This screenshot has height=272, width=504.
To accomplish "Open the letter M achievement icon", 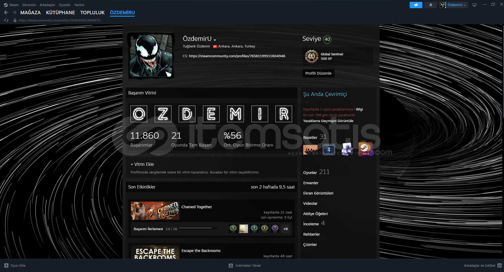I will 236,114.
